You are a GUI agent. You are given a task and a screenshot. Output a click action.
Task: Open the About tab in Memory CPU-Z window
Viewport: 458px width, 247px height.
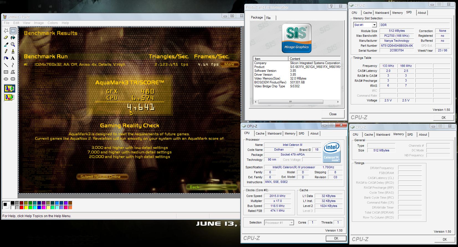pos(423,135)
